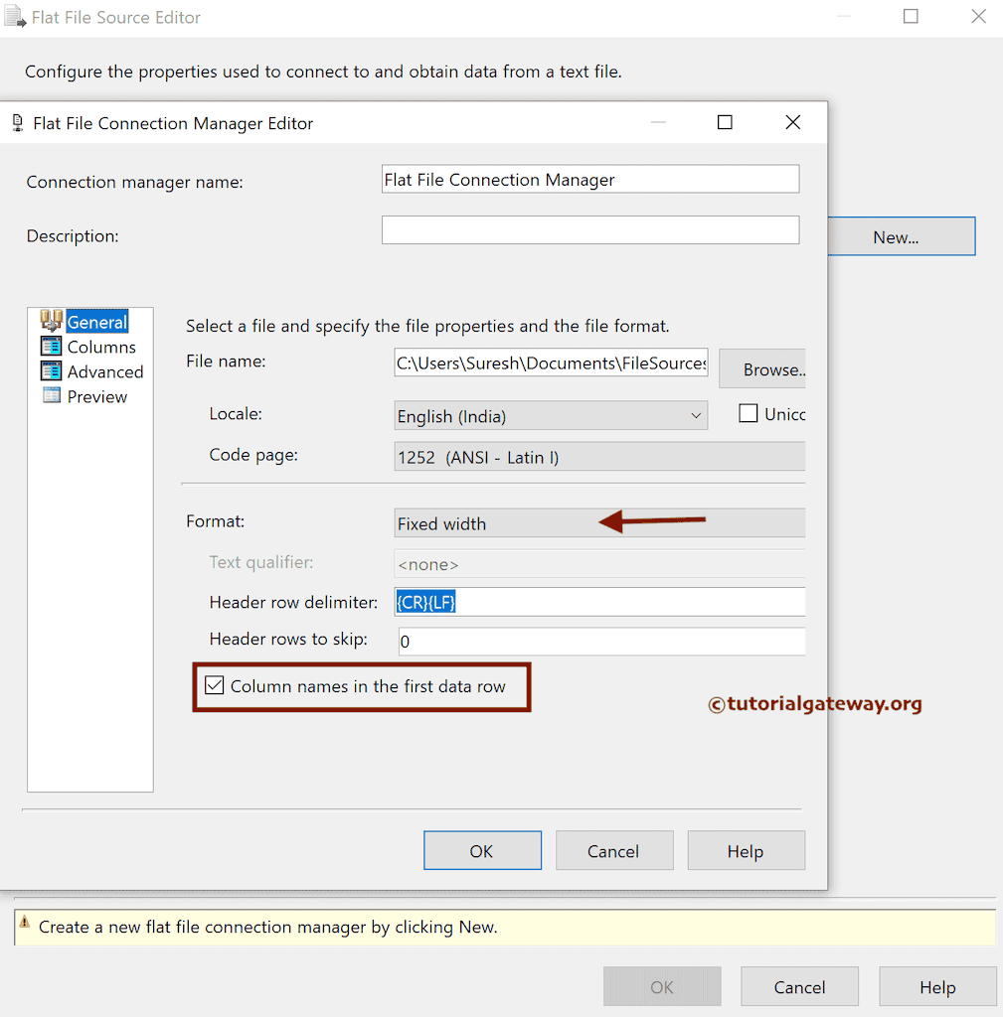Open the Code page combo box
The image size is (1003, 1017).
[599, 457]
